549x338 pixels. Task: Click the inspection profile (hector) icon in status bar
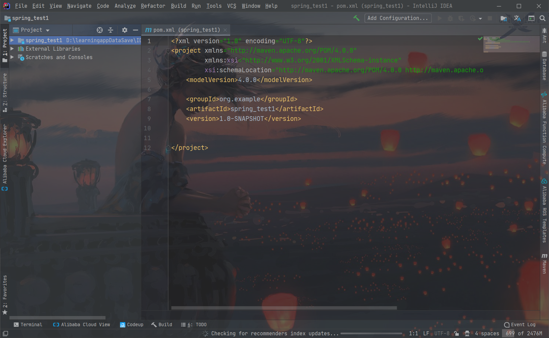tap(467, 334)
